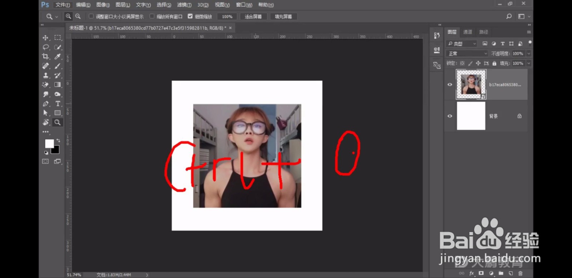The height and width of the screenshot is (278, 572).
Task: Open the search icon in options bar
Action: 509,16
